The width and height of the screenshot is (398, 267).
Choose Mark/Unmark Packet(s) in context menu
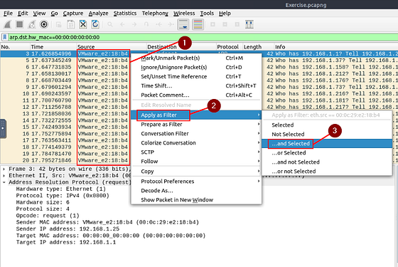click(196, 58)
